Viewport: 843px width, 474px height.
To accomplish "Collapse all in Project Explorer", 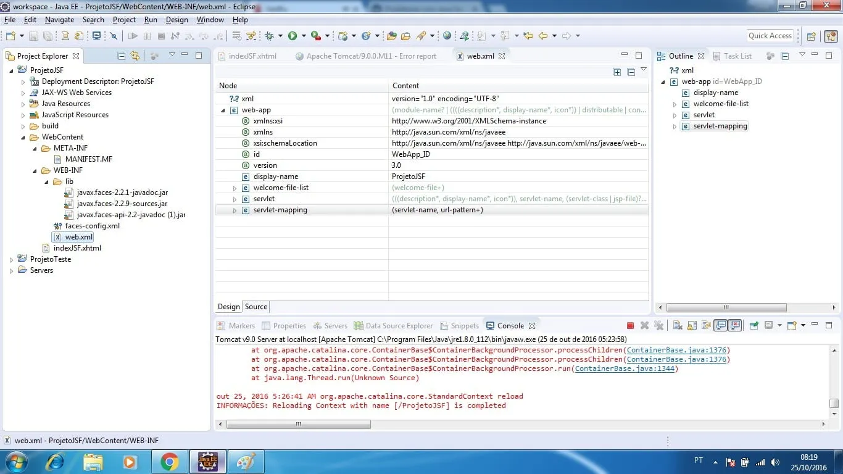I will 122,56.
